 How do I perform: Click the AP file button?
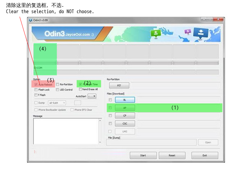click(125, 108)
